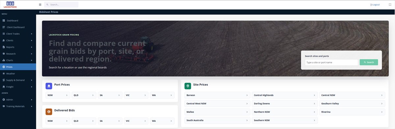Open Weather from the sidebar menu

pos(18,74)
